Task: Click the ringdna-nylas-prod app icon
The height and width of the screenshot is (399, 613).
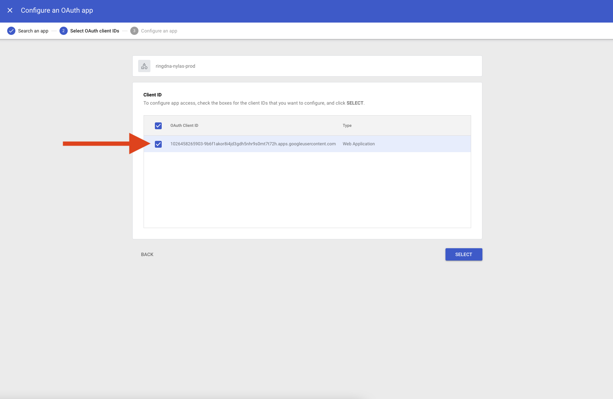Action: point(144,66)
